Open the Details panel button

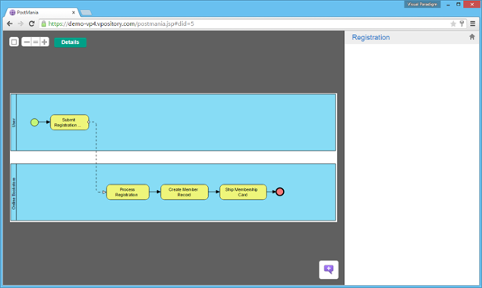pyautogui.click(x=70, y=42)
